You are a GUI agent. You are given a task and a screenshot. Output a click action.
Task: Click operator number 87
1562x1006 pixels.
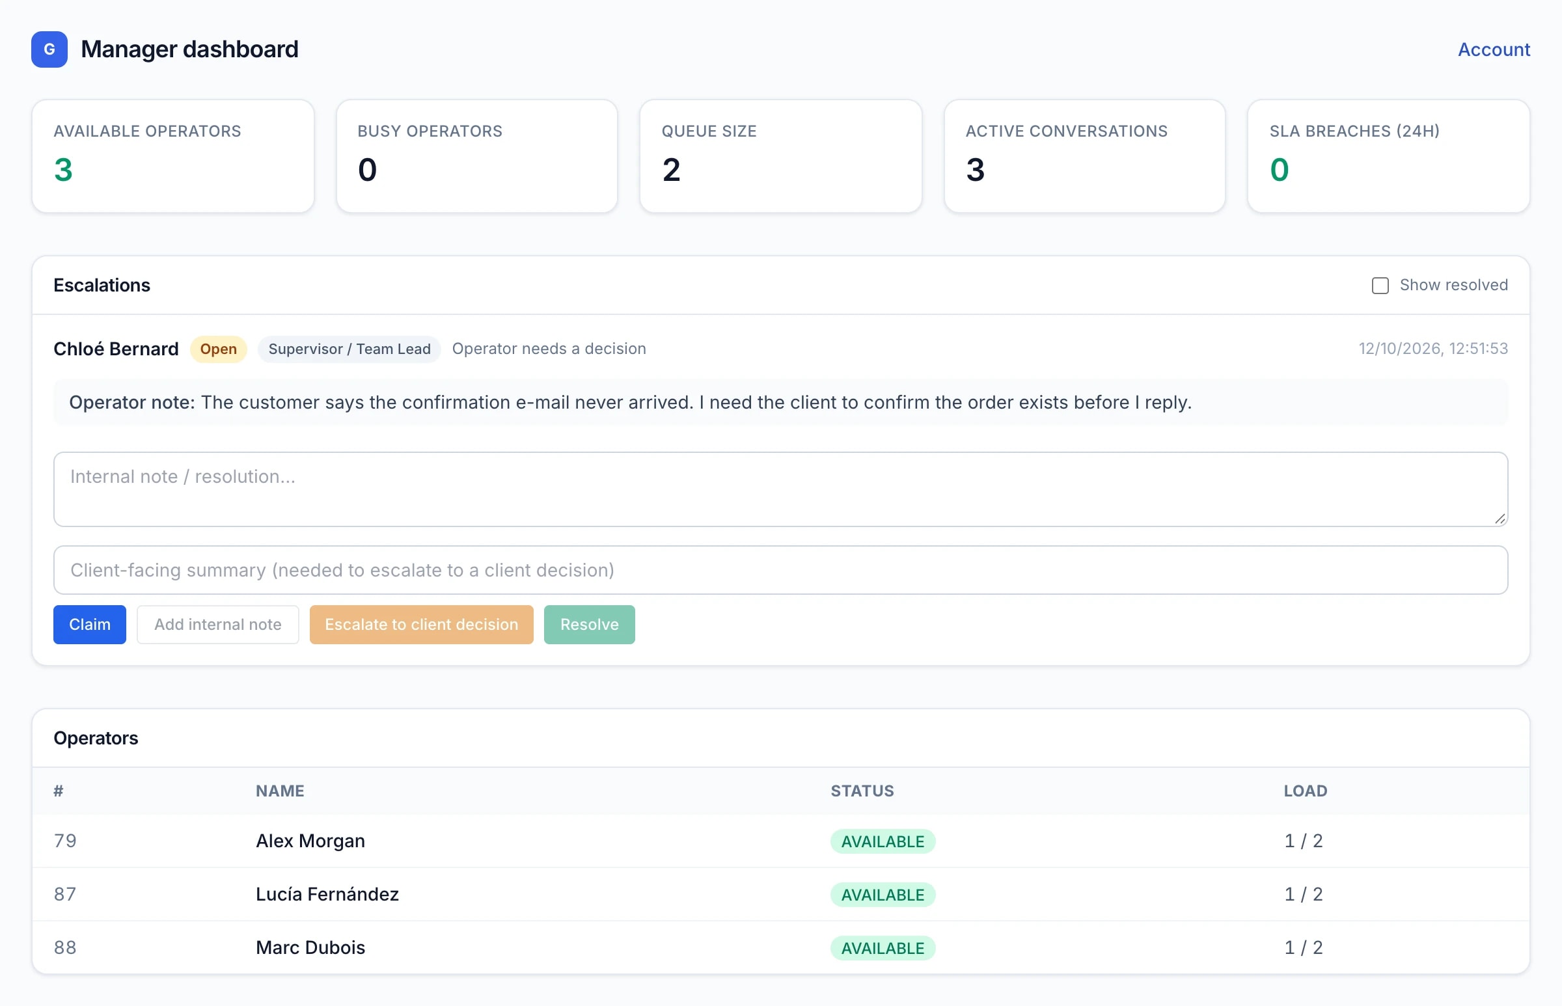point(65,894)
